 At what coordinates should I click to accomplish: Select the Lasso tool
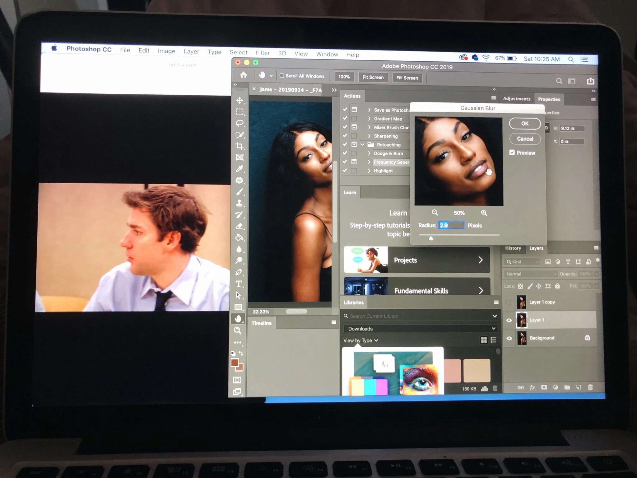pyautogui.click(x=239, y=123)
